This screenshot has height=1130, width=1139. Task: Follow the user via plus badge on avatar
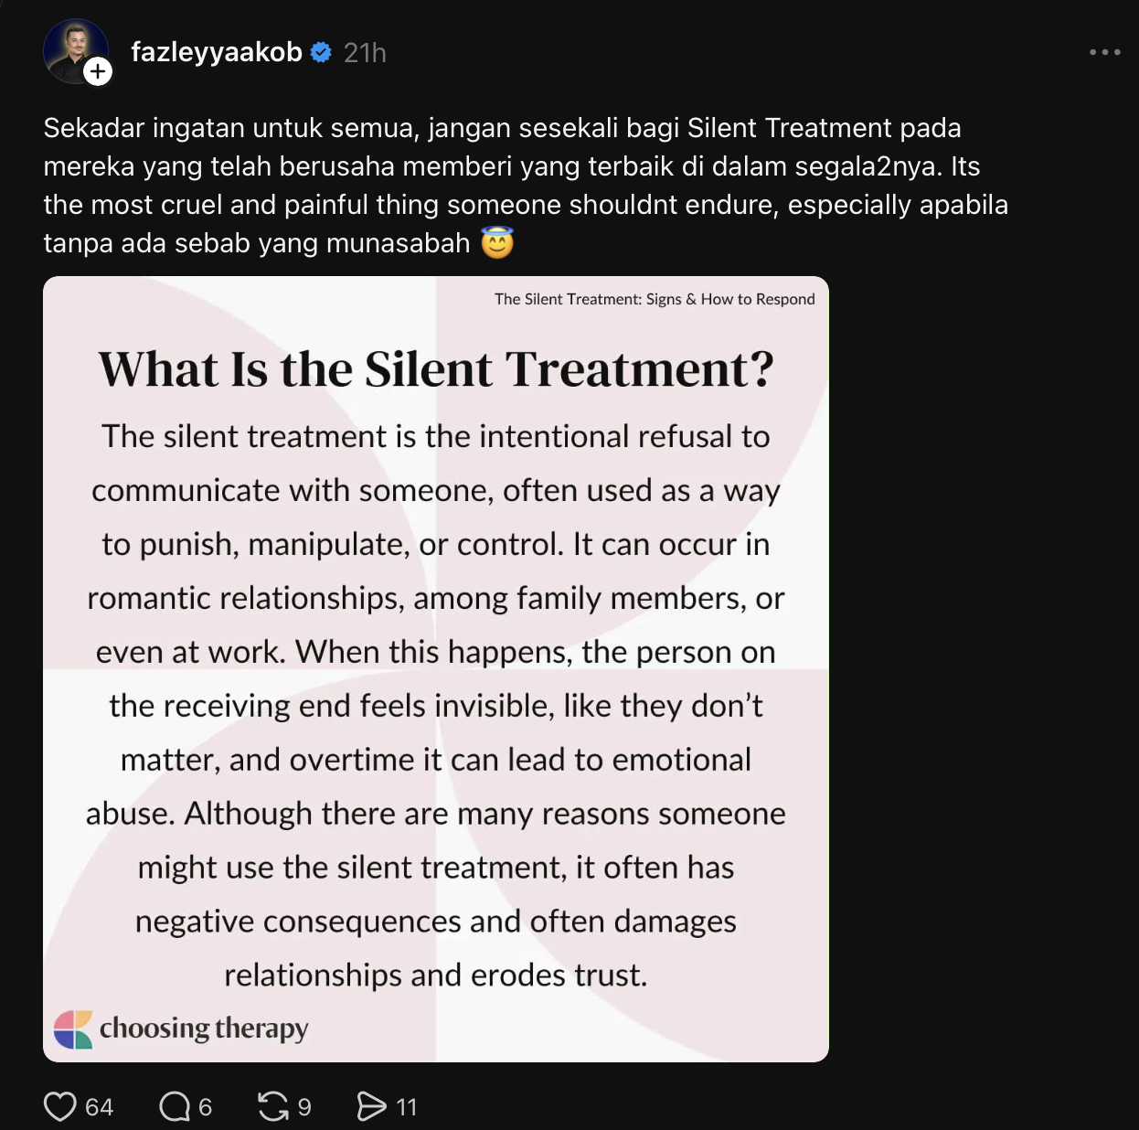click(x=98, y=71)
